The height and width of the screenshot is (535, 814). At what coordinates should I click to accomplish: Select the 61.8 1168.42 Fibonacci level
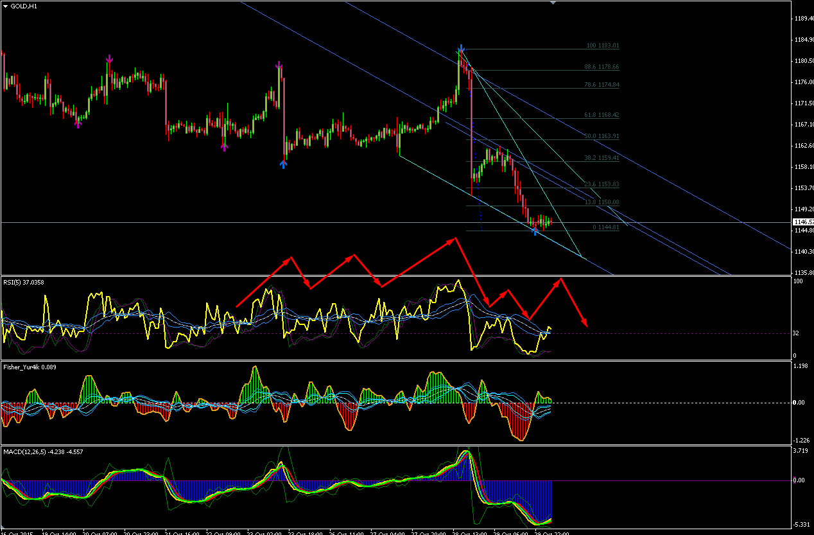(602, 115)
